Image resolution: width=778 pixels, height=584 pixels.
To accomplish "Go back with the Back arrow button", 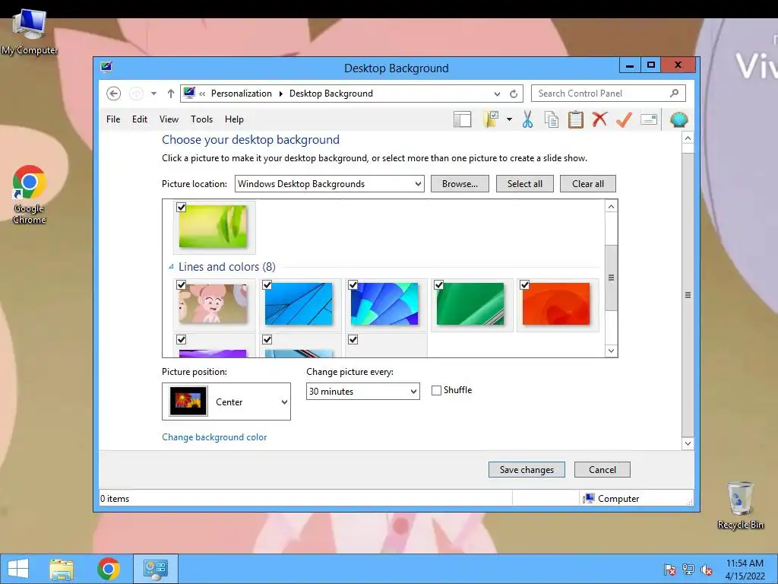I will click(x=114, y=94).
